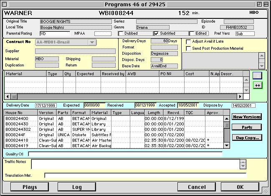Click the Quality Ctl field

click(x=125, y=154)
